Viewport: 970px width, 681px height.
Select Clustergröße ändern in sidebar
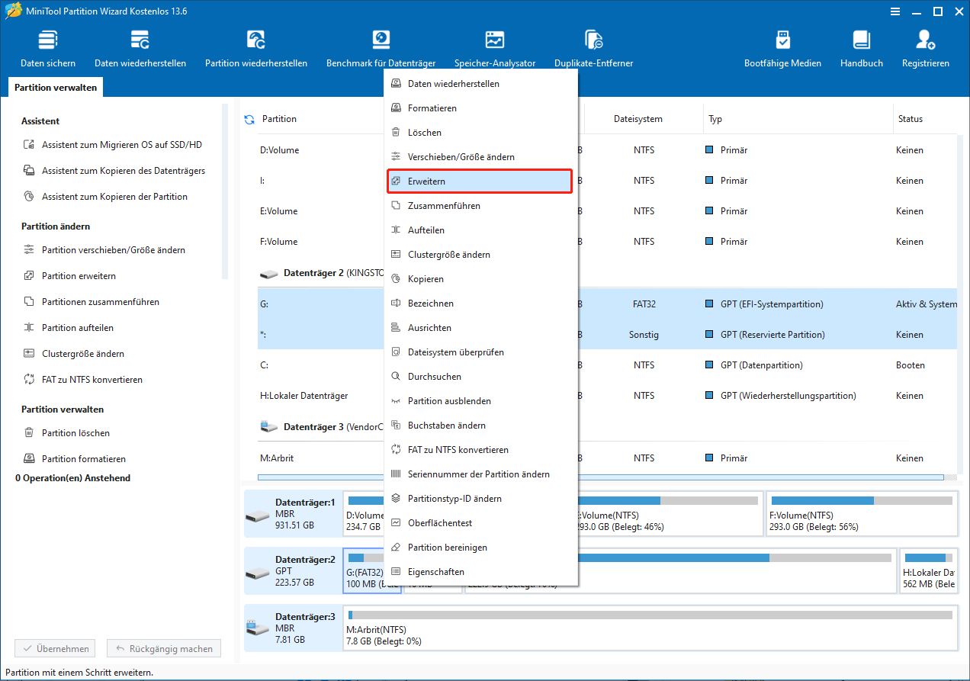[x=73, y=354]
